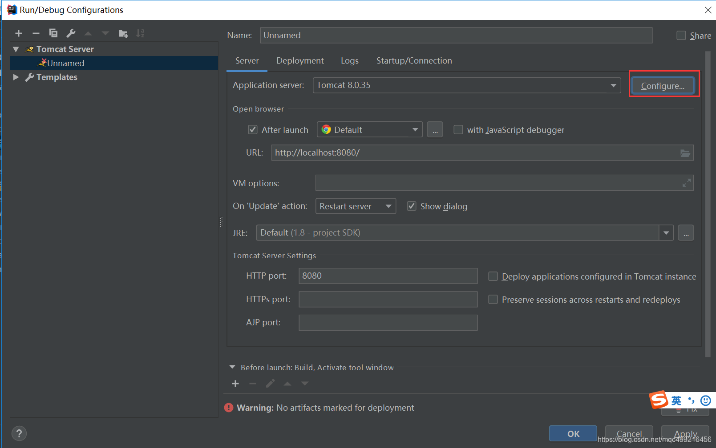This screenshot has height=448, width=716.
Task: Expand VM options field icon
Action: [687, 183]
